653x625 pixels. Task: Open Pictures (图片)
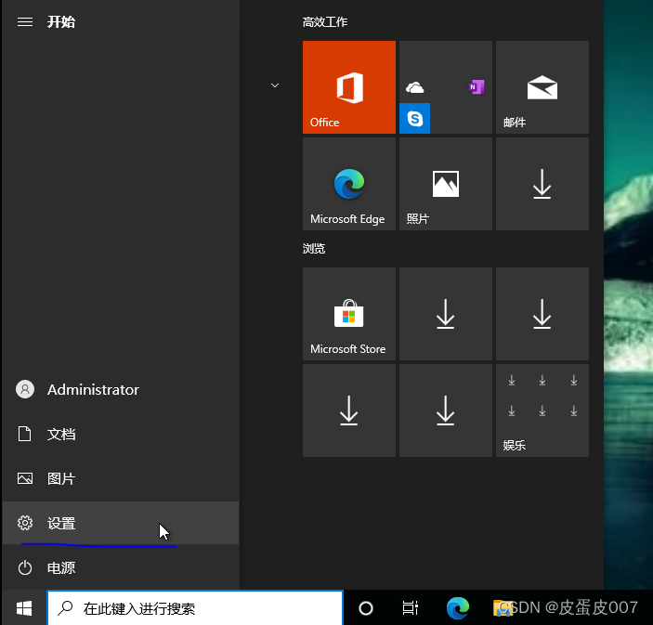(x=121, y=478)
